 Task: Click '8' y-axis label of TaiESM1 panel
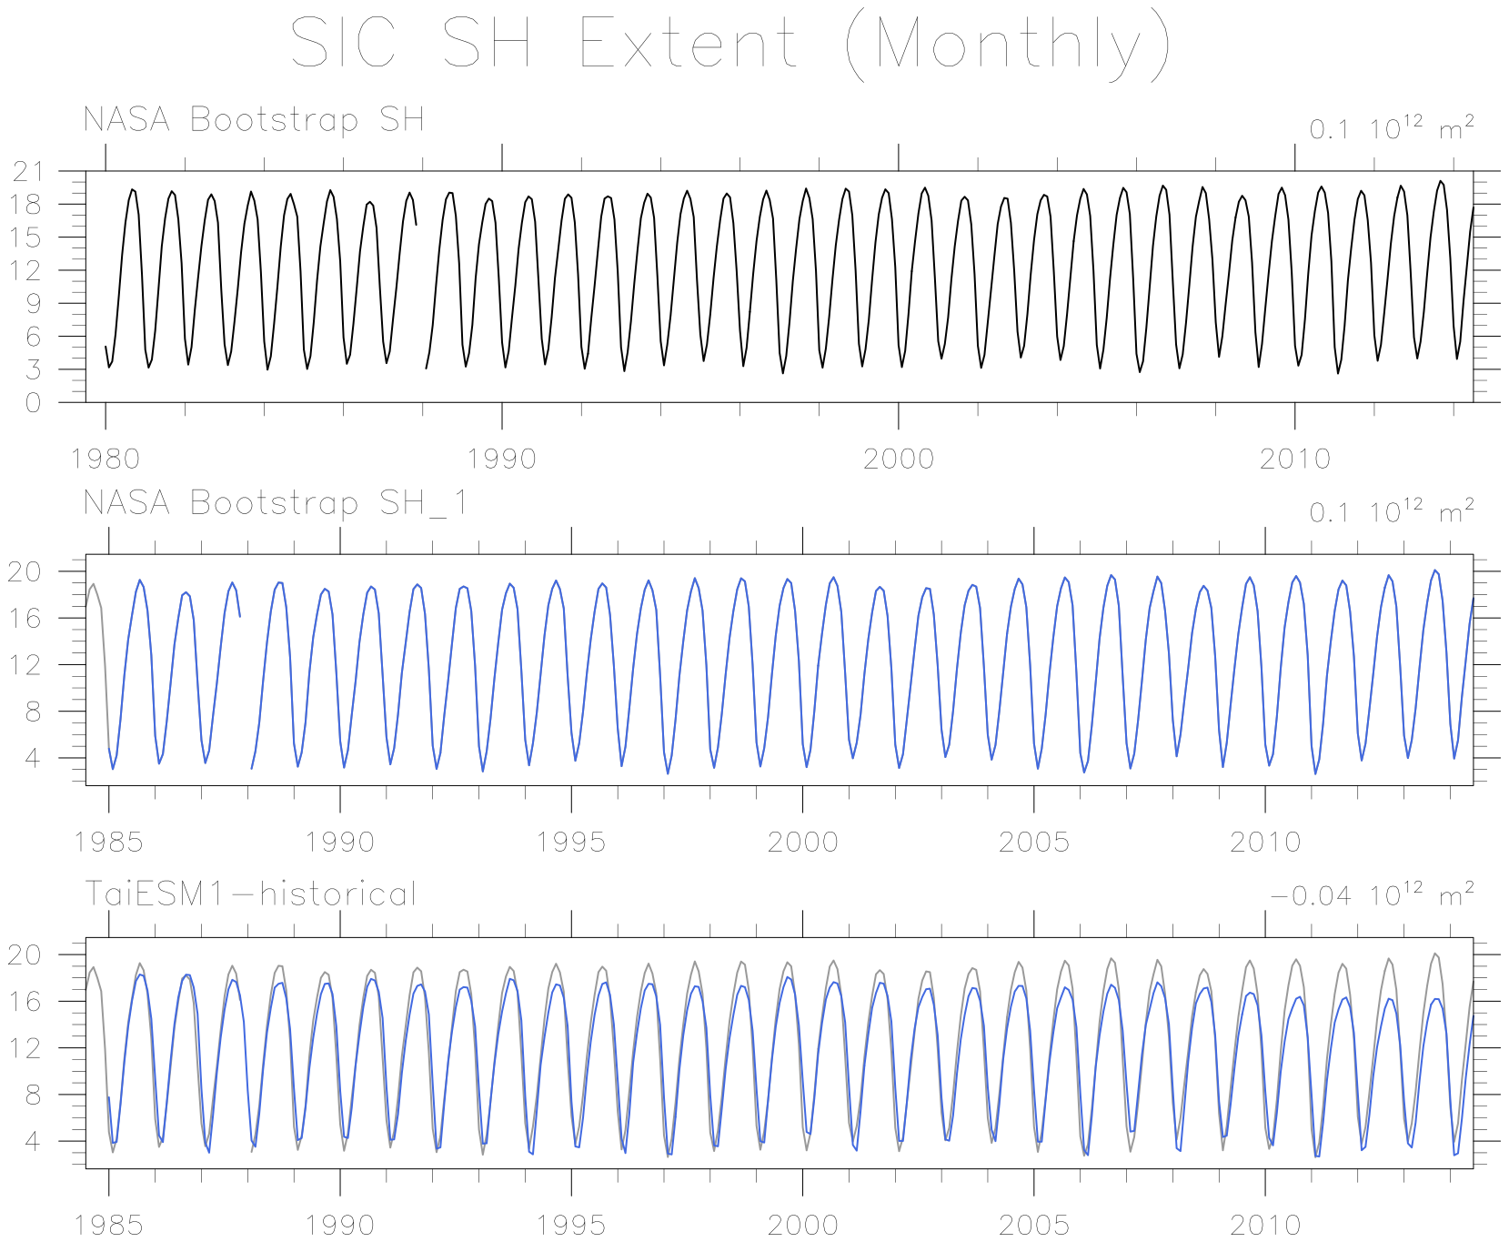(x=34, y=1095)
